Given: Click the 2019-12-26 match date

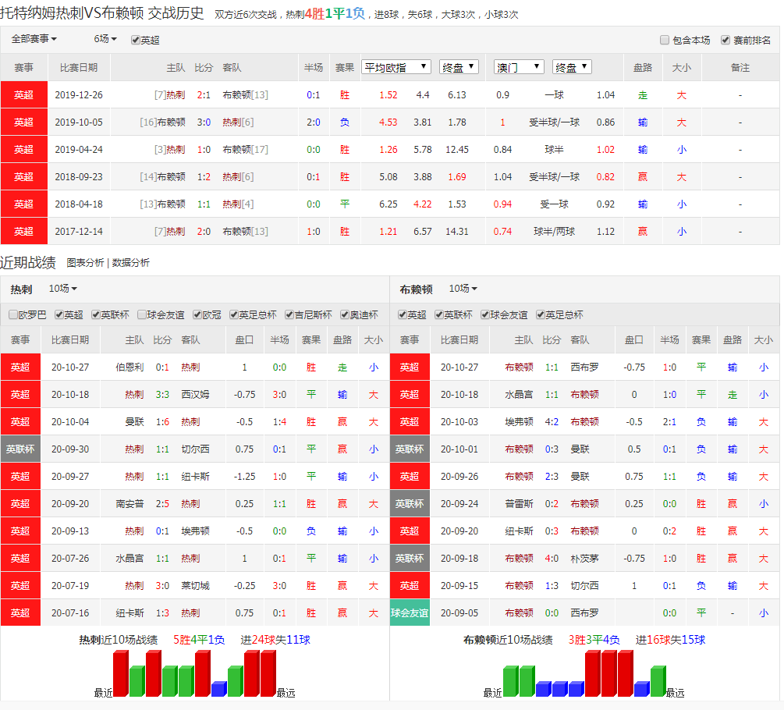Looking at the screenshot, I should click(x=79, y=95).
